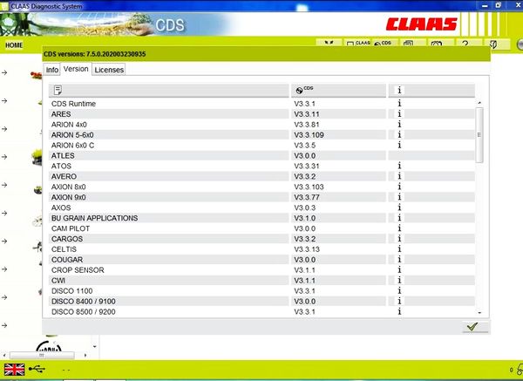The width and height of the screenshot is (523, 381).
Task: Open info icon for CDS Runtime row
Action: click(399, 104)
